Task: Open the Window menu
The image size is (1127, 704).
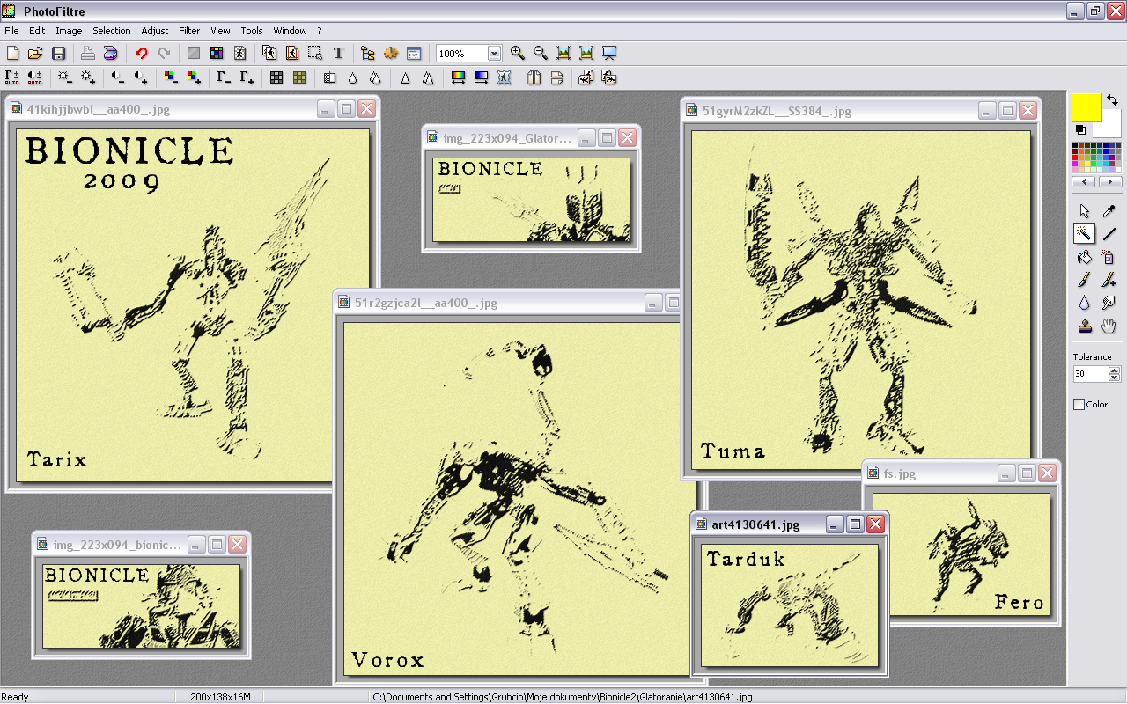Action: (291, 31)
